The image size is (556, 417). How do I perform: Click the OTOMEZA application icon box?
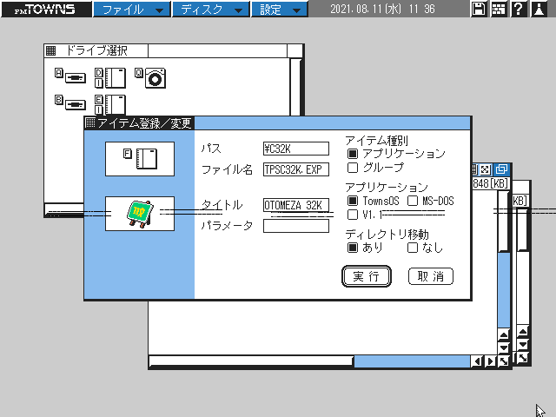click(140, 214)
